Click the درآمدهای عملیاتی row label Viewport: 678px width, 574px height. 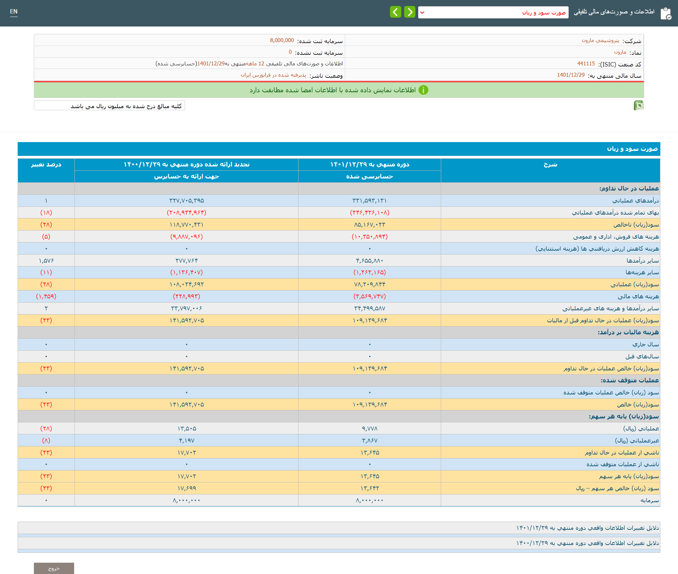pos(635,200)
